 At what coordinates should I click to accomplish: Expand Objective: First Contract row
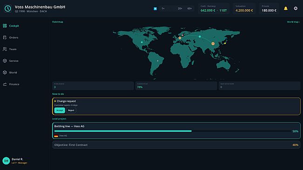[x=176, y=145]
